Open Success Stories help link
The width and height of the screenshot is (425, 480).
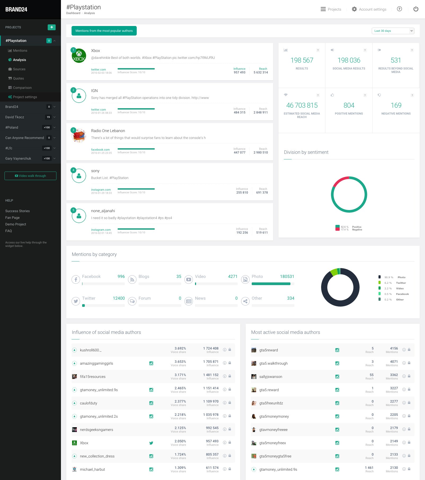17,211
